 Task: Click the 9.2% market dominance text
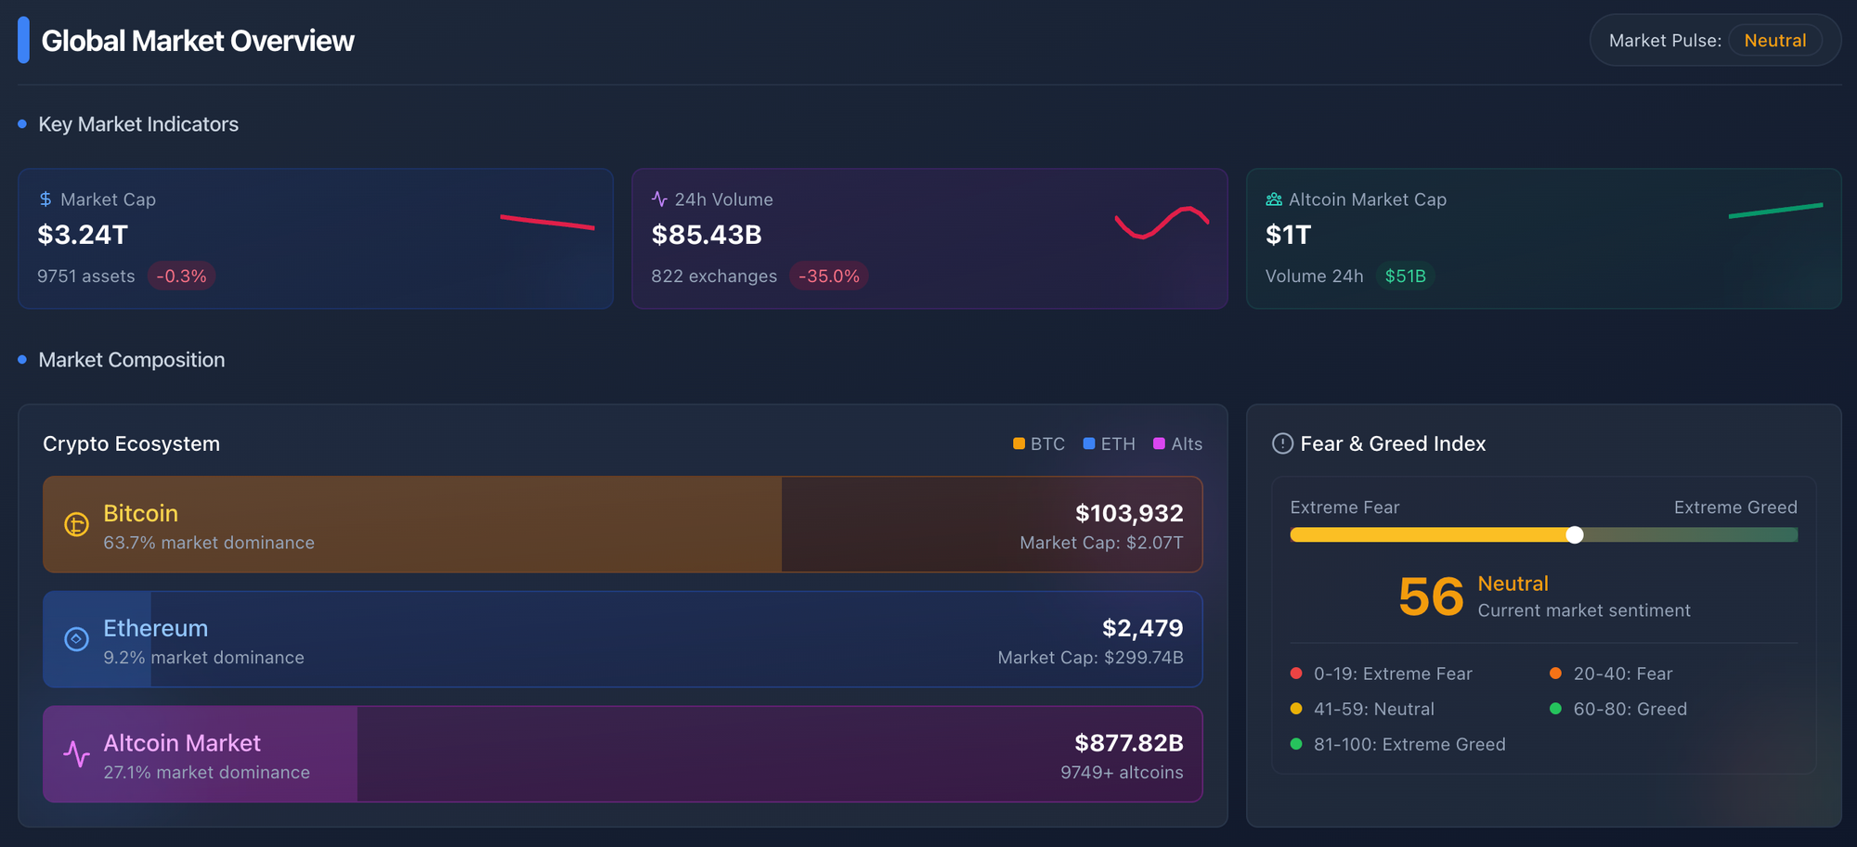click(203, 658)
